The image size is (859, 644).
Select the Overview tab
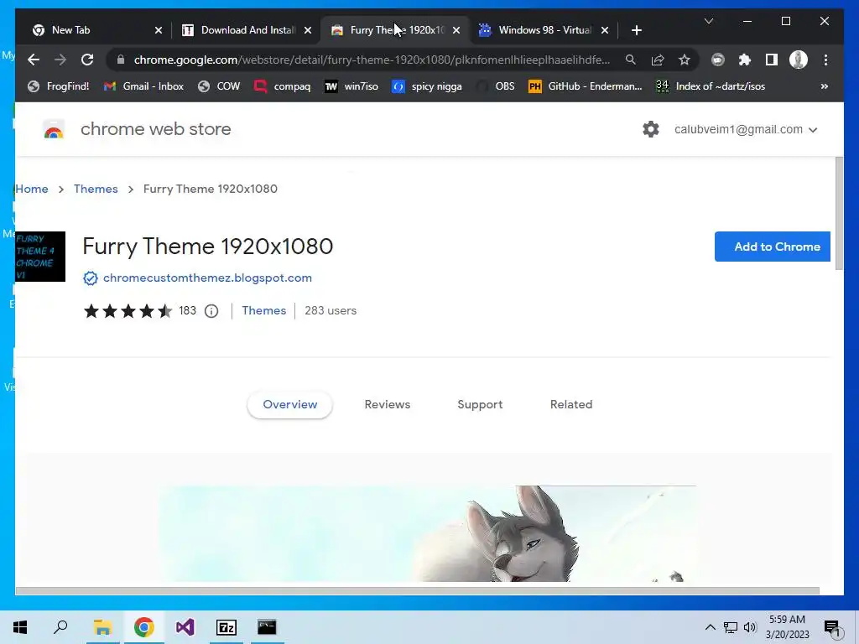pos(289,405)
